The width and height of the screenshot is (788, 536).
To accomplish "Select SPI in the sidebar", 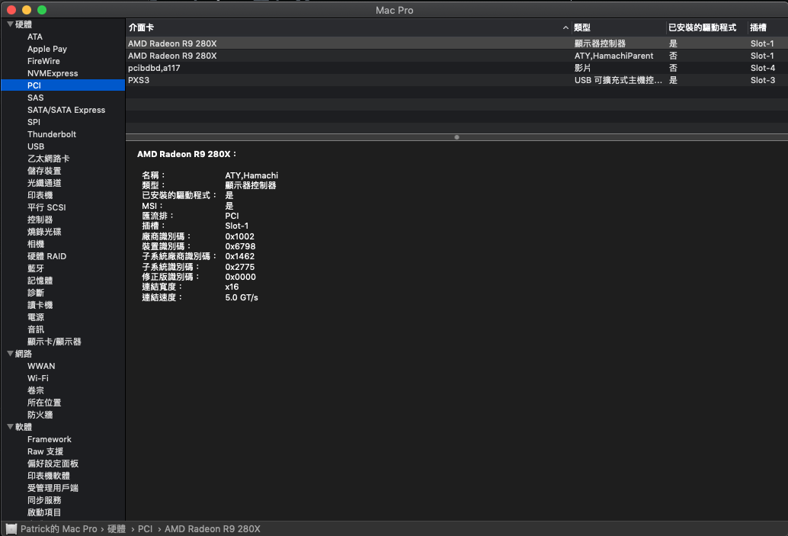I will (34, 122).
